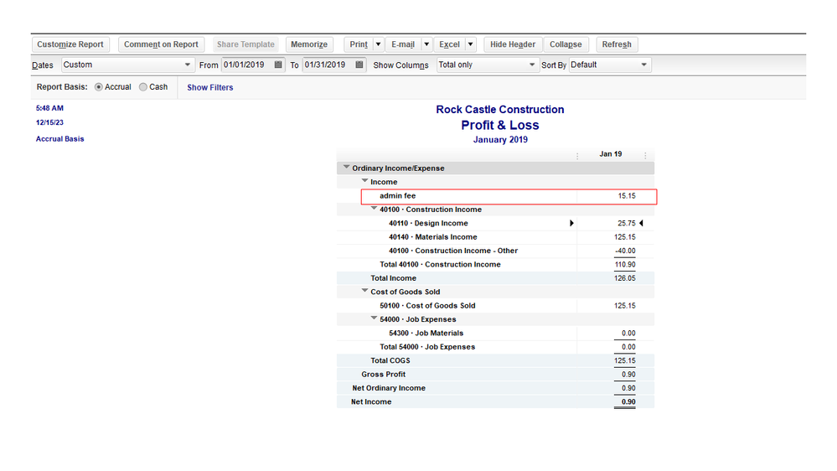Click the Jan 19 column header

point(611,154)
